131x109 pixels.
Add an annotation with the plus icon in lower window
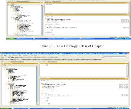coord(47,65)
